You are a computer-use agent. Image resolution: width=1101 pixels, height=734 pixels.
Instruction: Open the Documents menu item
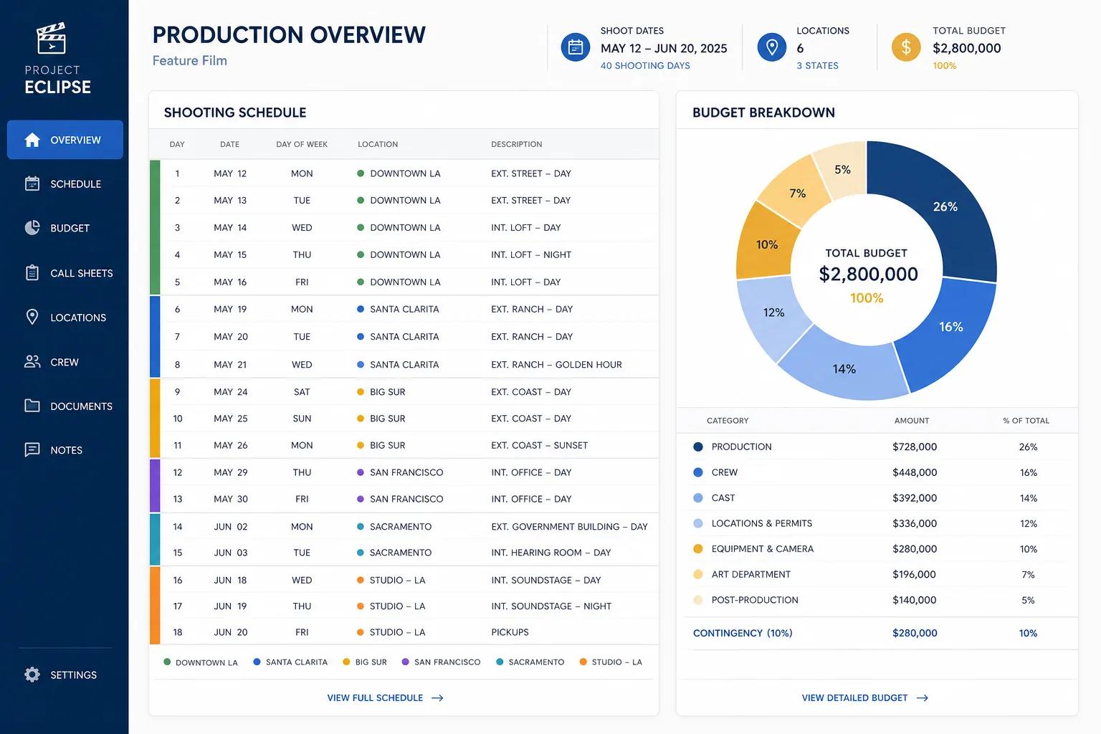(65, 406)
